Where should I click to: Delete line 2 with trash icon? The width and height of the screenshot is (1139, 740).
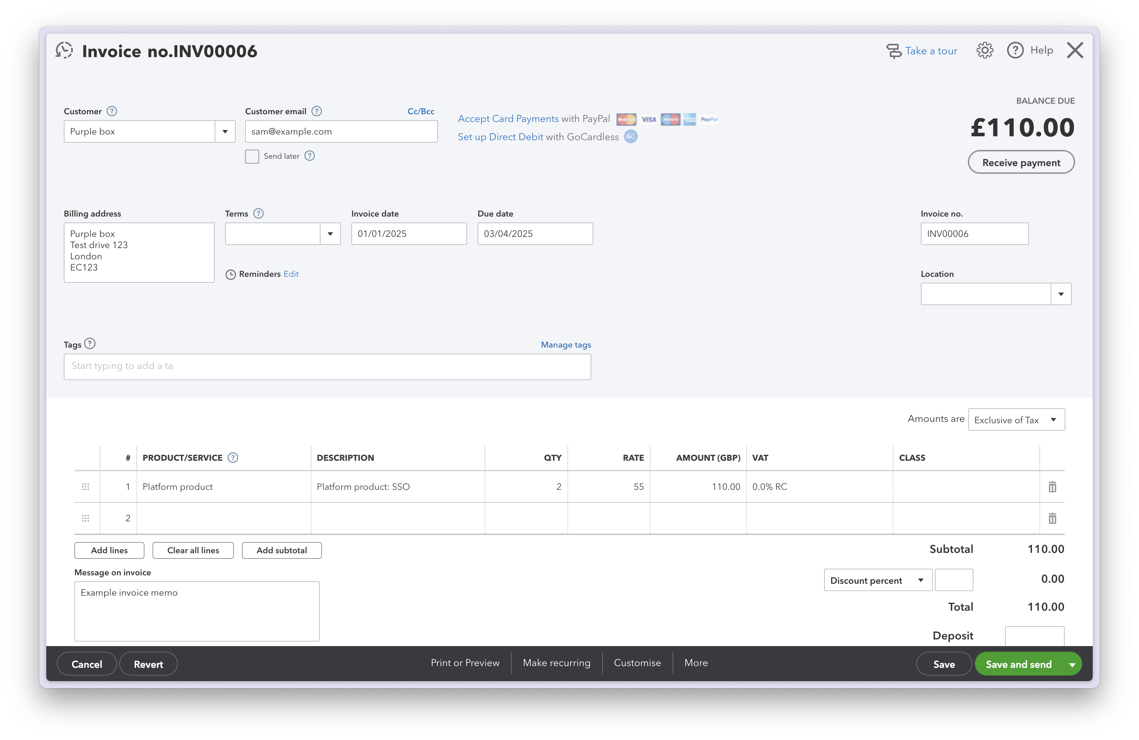point(1052,518)
